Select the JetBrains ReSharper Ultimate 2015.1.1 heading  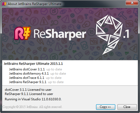[x=33, y=64]
